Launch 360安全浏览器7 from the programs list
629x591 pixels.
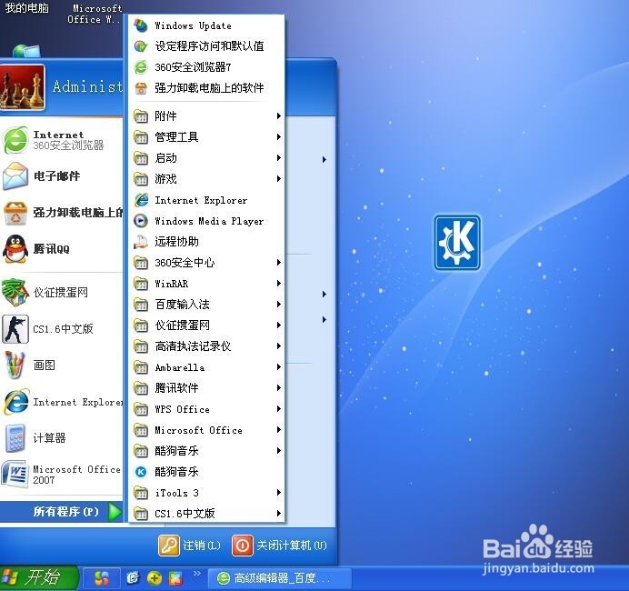tap(206, 67)
